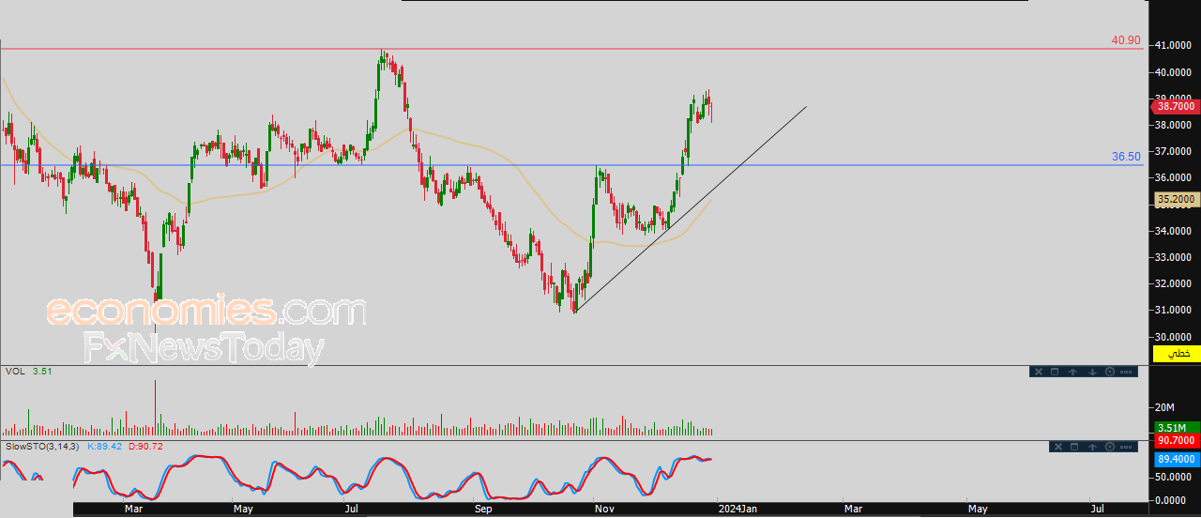Click the yellow Arabic scale label
Viewport: 1201px width, 518px height.
(x=1177, y=354)
